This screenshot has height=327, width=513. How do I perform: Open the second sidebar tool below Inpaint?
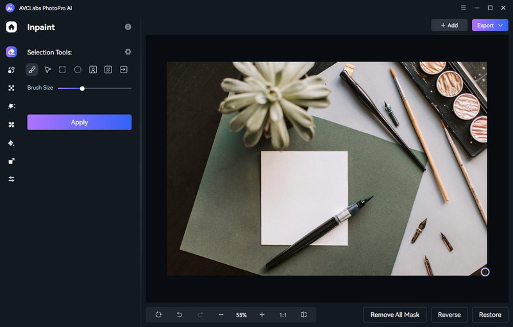[12, 70]
